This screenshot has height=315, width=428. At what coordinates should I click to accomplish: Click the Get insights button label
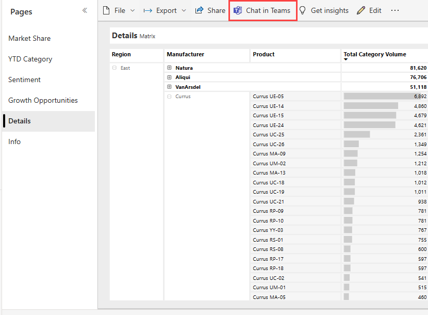point(330,10)
